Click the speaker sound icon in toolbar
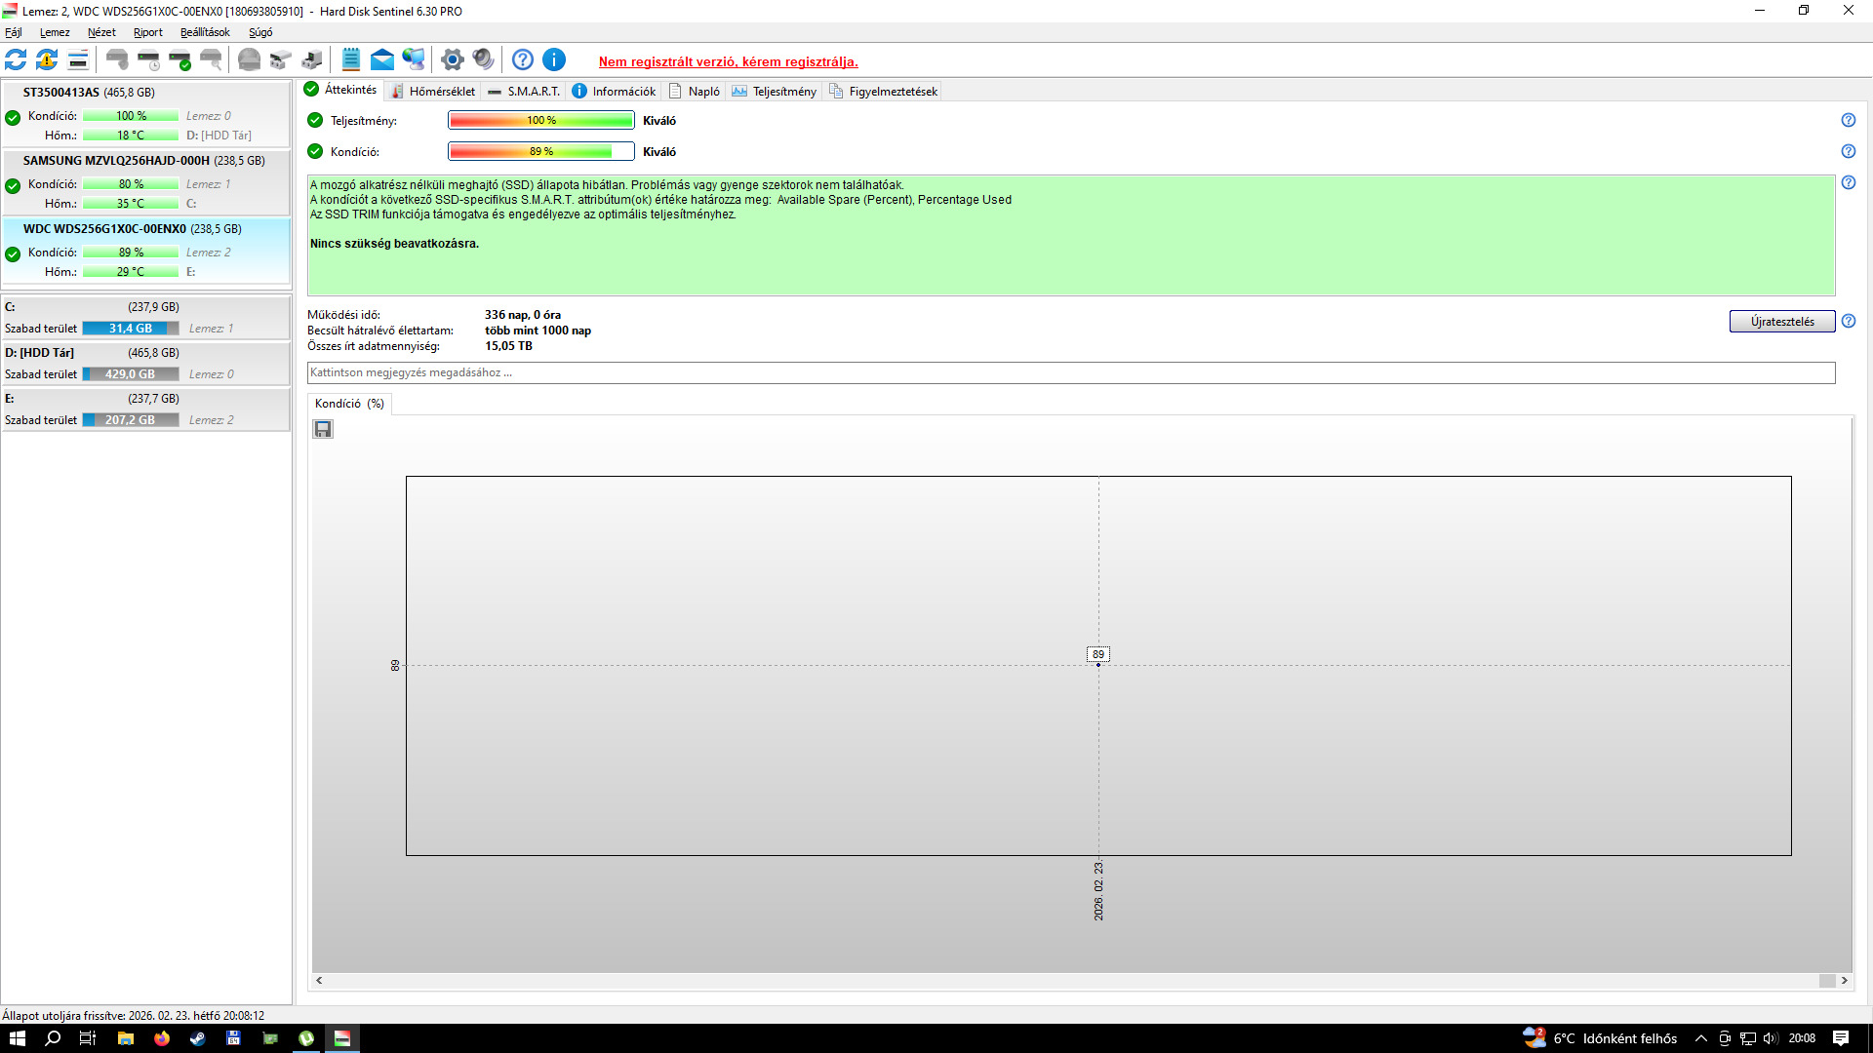Image resolution: width=1873 pixels, height=1053 pixels. [x=483, y=59]
